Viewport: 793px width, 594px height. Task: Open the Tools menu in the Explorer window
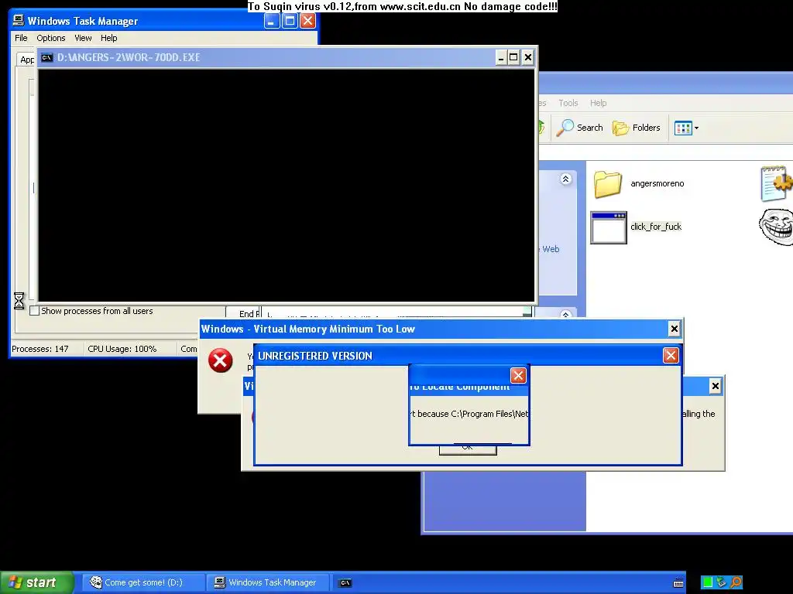point(568,103)
